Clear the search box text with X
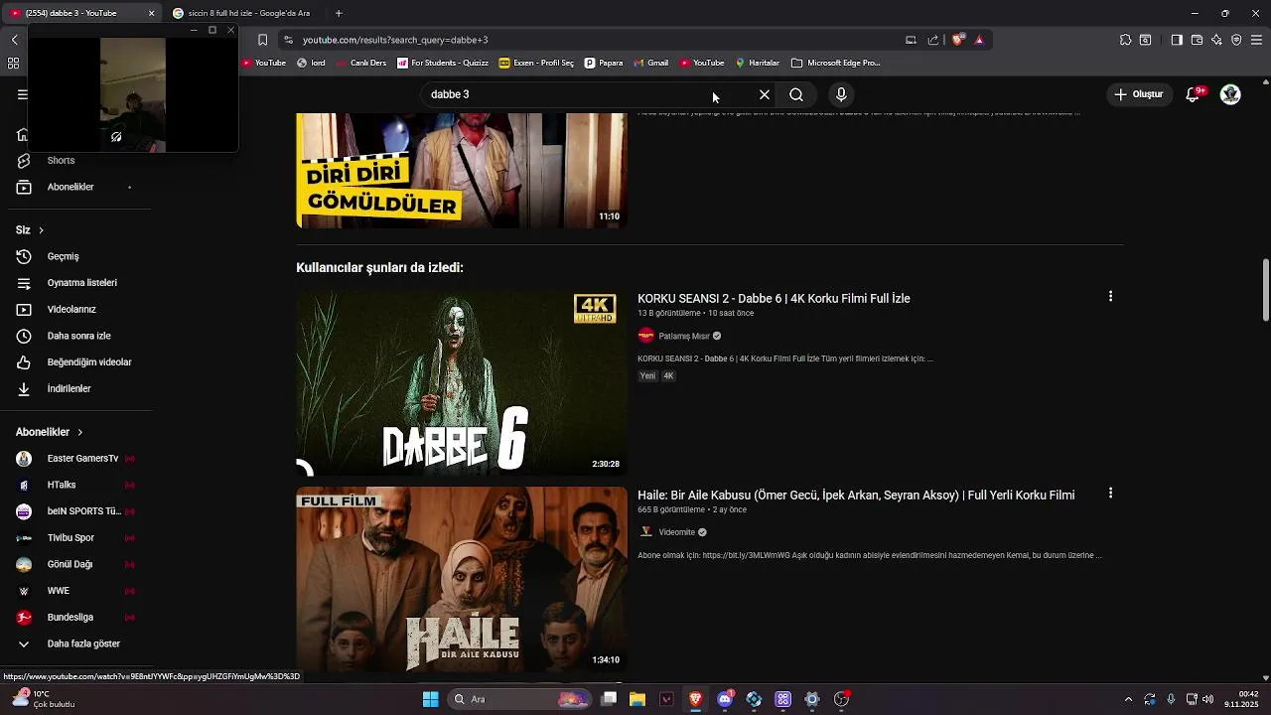The image size is (1271, 715). coord(765,94)
